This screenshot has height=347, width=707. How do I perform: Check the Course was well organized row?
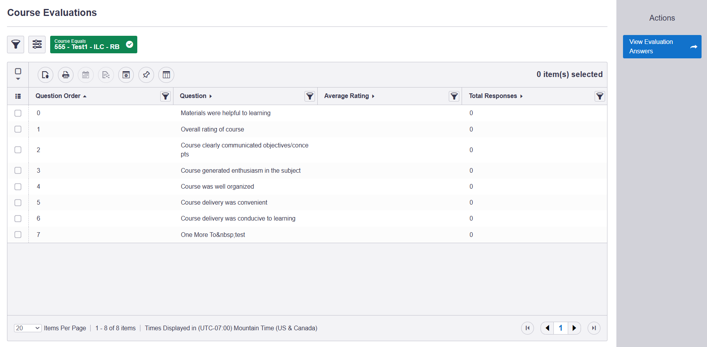[18, 187]
